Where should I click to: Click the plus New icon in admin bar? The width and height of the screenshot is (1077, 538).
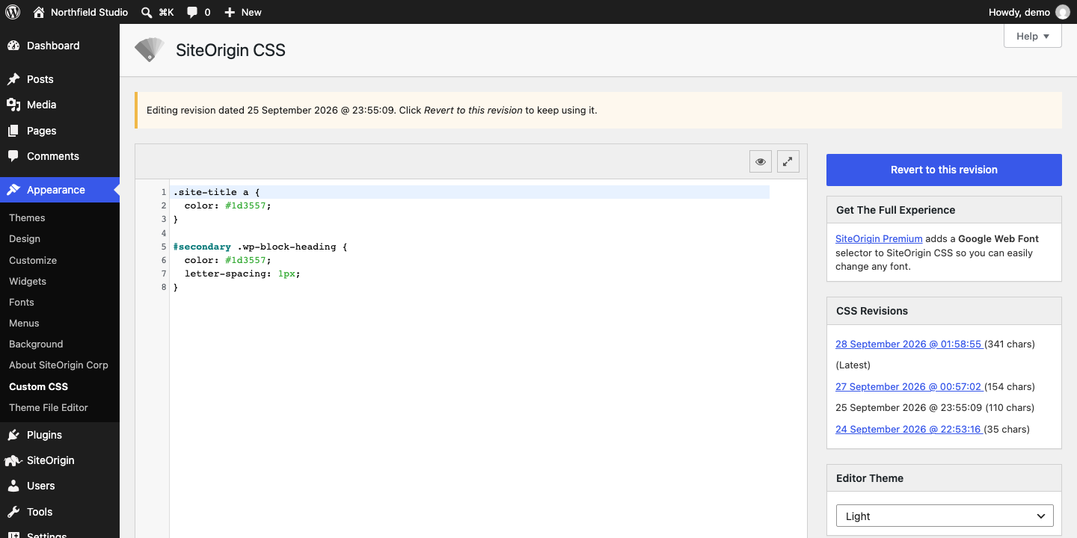(x=230, y=13)
